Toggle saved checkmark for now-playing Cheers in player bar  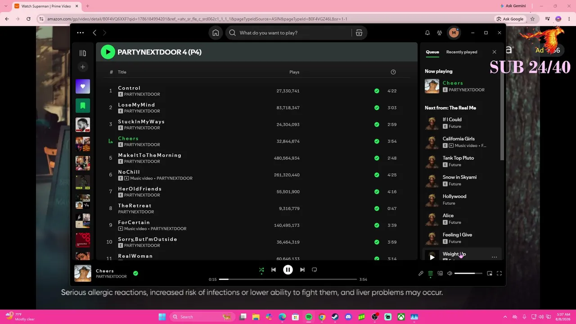coord(135,273)
